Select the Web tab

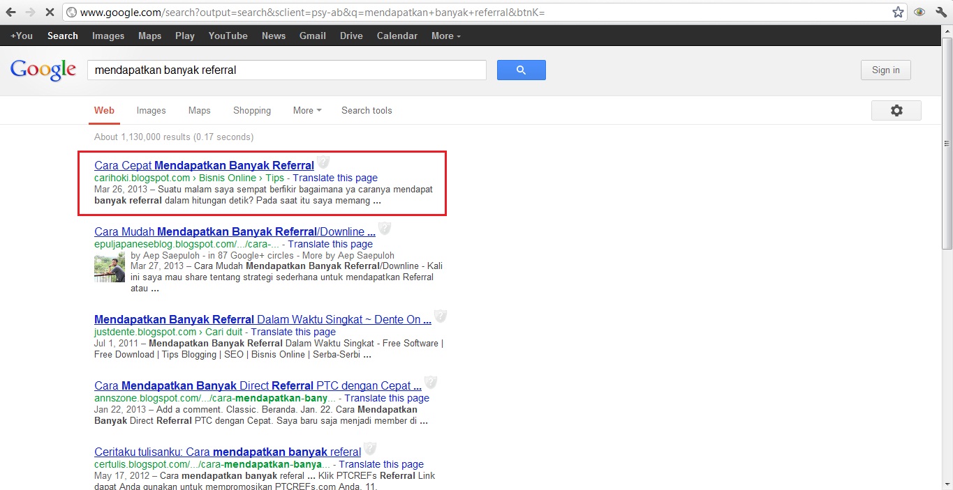click(x=104, y=110)
